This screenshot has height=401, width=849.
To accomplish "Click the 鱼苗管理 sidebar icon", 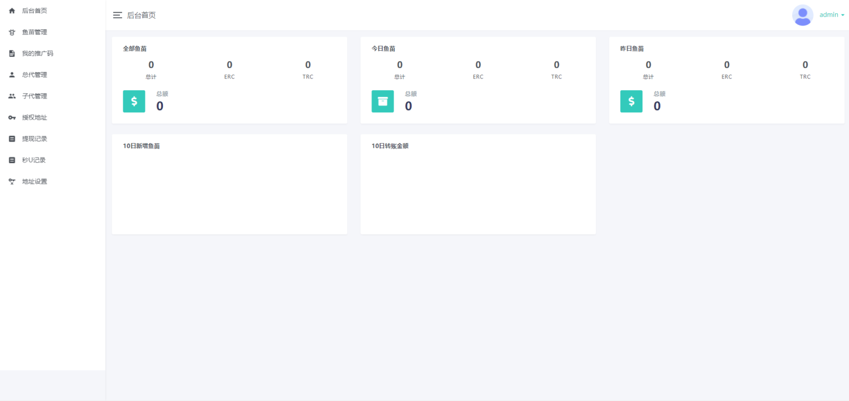I will tap(12, 32).
